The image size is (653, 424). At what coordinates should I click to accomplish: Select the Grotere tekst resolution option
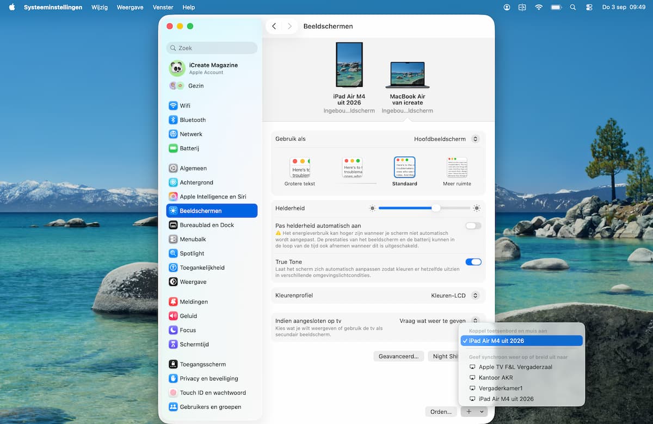pyautogui.click(x=300, y=172)
